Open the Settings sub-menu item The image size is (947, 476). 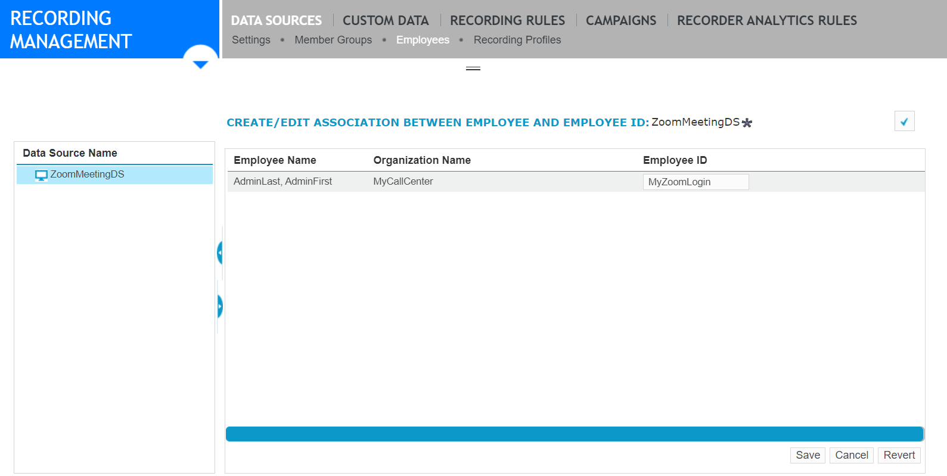pyautogui.click(x=251, y=40)
